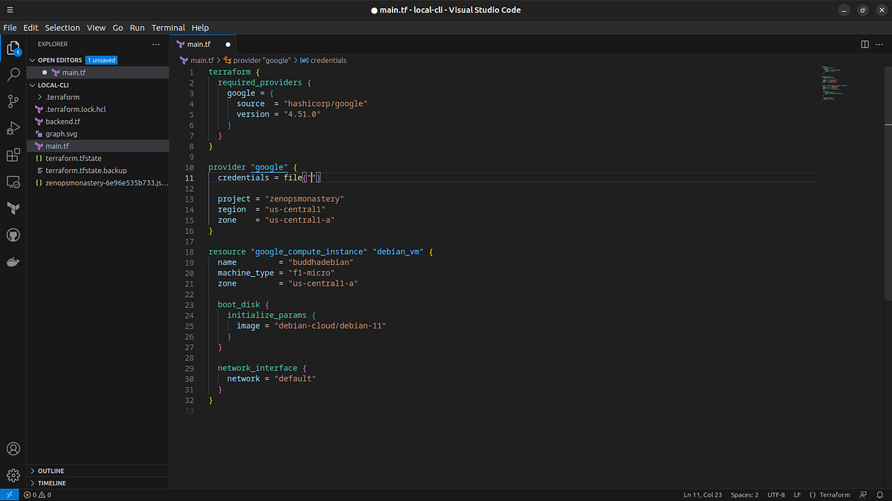This screenshot has width=892, height=501.
Task: Open the Search view in the activity bar
Action: [13, 74]
